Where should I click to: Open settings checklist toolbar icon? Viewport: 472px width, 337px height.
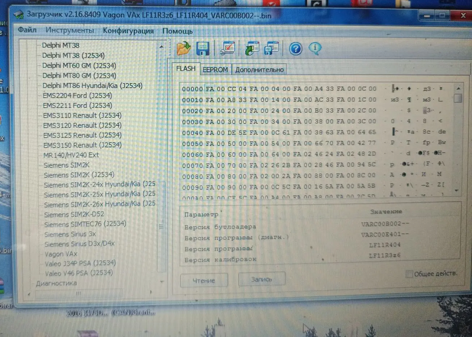[x=227, y=49]
